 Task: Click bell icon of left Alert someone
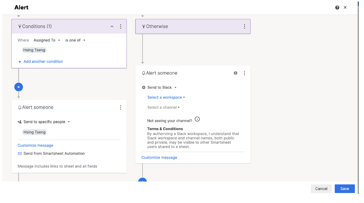tap(20, 107)
